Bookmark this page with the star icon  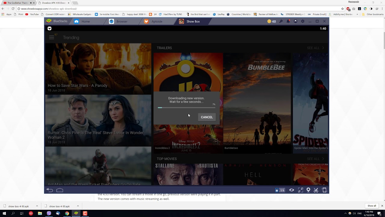click(342, 9)
